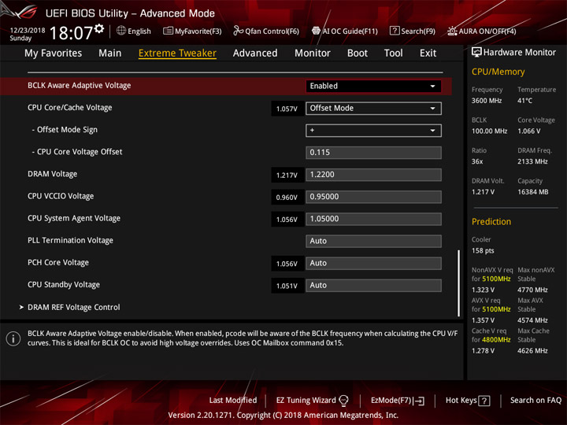Click the 12/23/2018 Sunday date
Viewport: 567px width, 425px height.
[27, 34]
